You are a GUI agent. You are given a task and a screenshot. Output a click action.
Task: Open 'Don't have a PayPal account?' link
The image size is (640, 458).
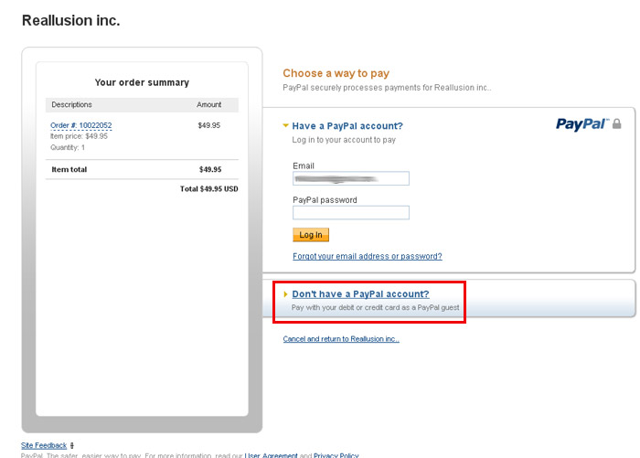[360, 293]
